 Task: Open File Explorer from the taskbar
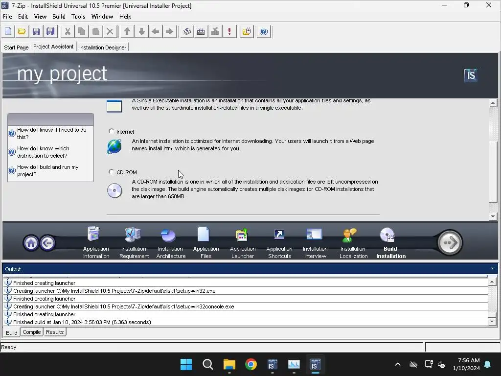click(x=229, y=364)
